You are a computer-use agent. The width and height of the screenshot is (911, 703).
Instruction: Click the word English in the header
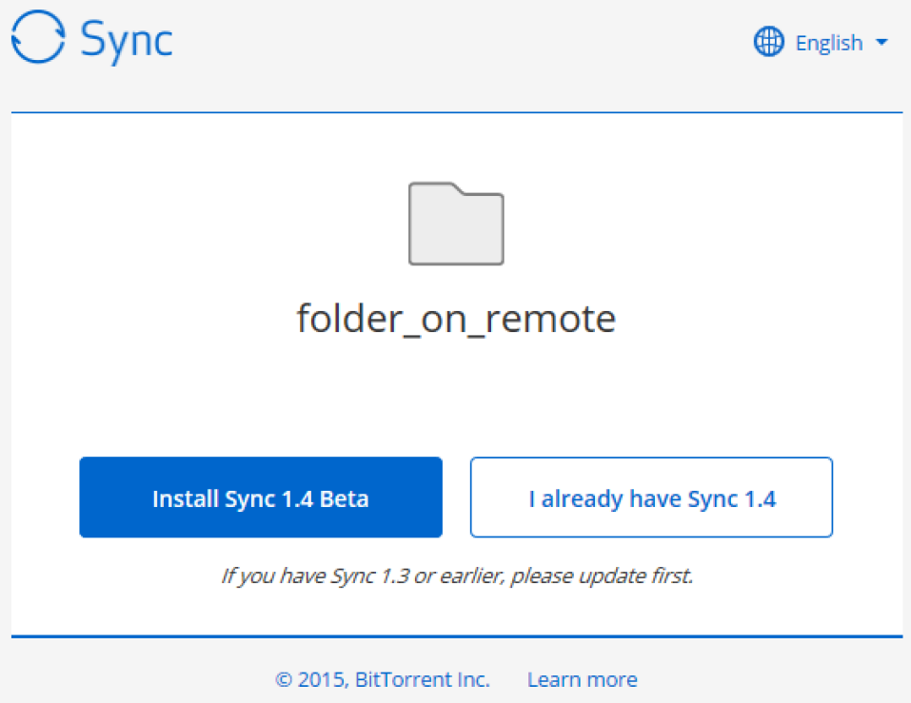coord(828,43)
